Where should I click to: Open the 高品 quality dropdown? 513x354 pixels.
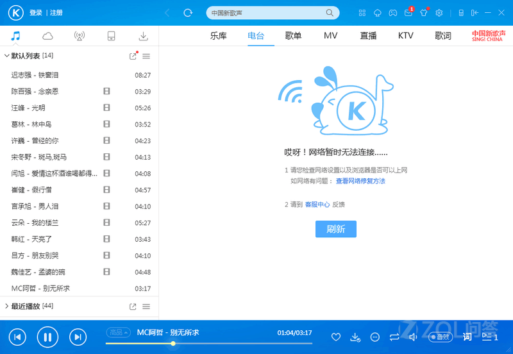click(x=119, y=332)
